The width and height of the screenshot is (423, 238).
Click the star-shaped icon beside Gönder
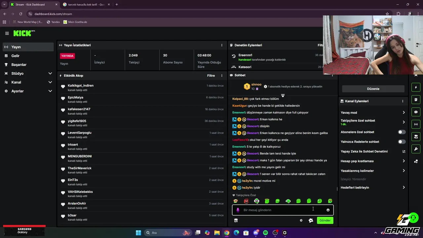tap(311, 220)
